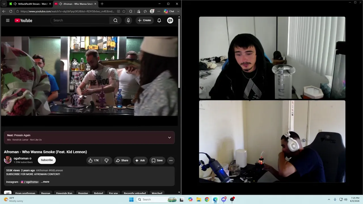
Task: Expand video description with ...more
Action: (45, 182)
